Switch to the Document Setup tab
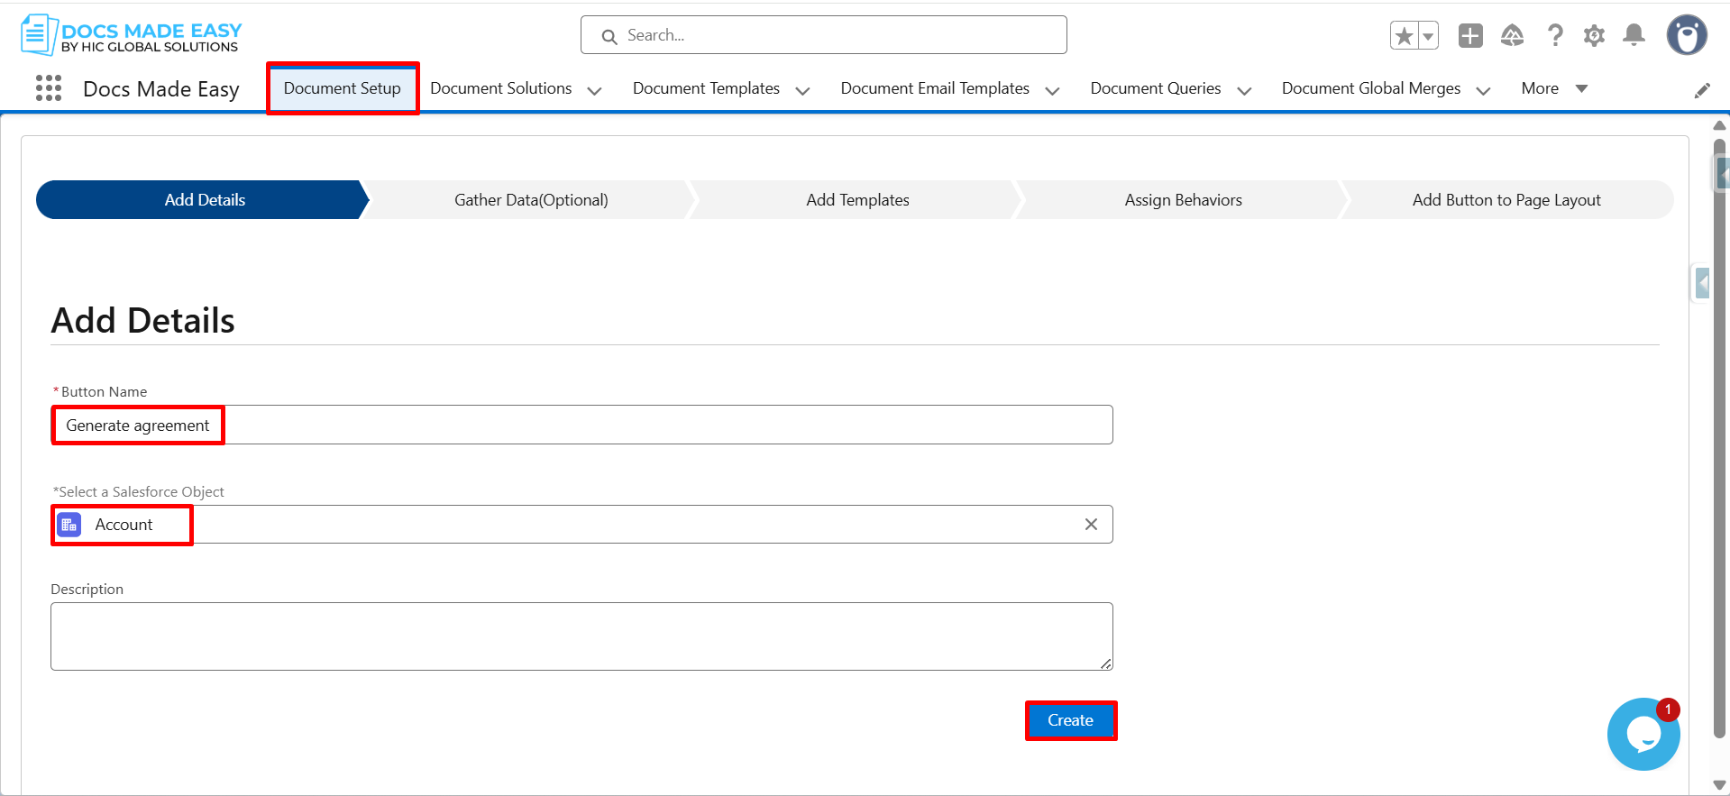This screenshot has width=1730, height=796. (x=343, y=88)
